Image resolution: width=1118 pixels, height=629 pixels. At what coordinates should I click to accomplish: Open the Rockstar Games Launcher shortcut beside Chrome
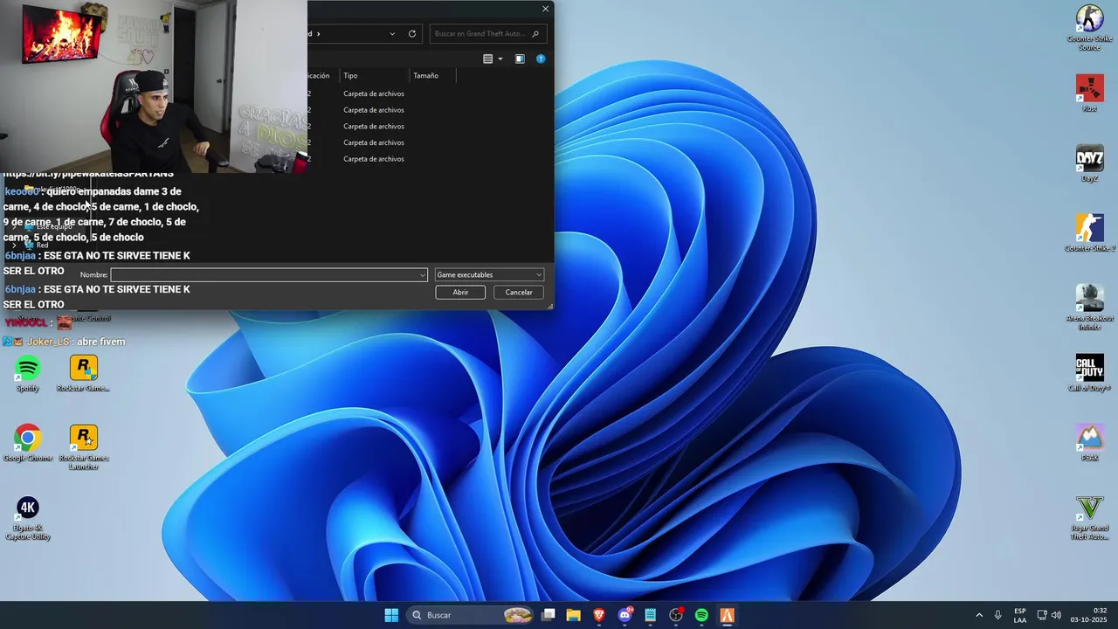(83, 446)
